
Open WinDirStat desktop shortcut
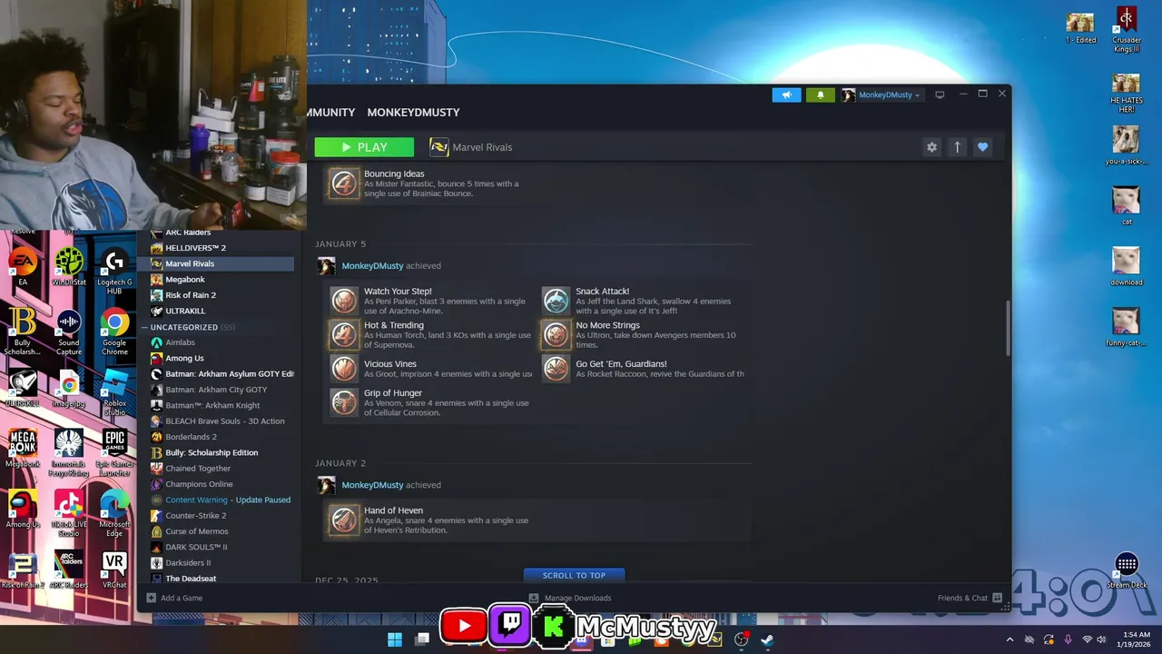coord(69,268)
